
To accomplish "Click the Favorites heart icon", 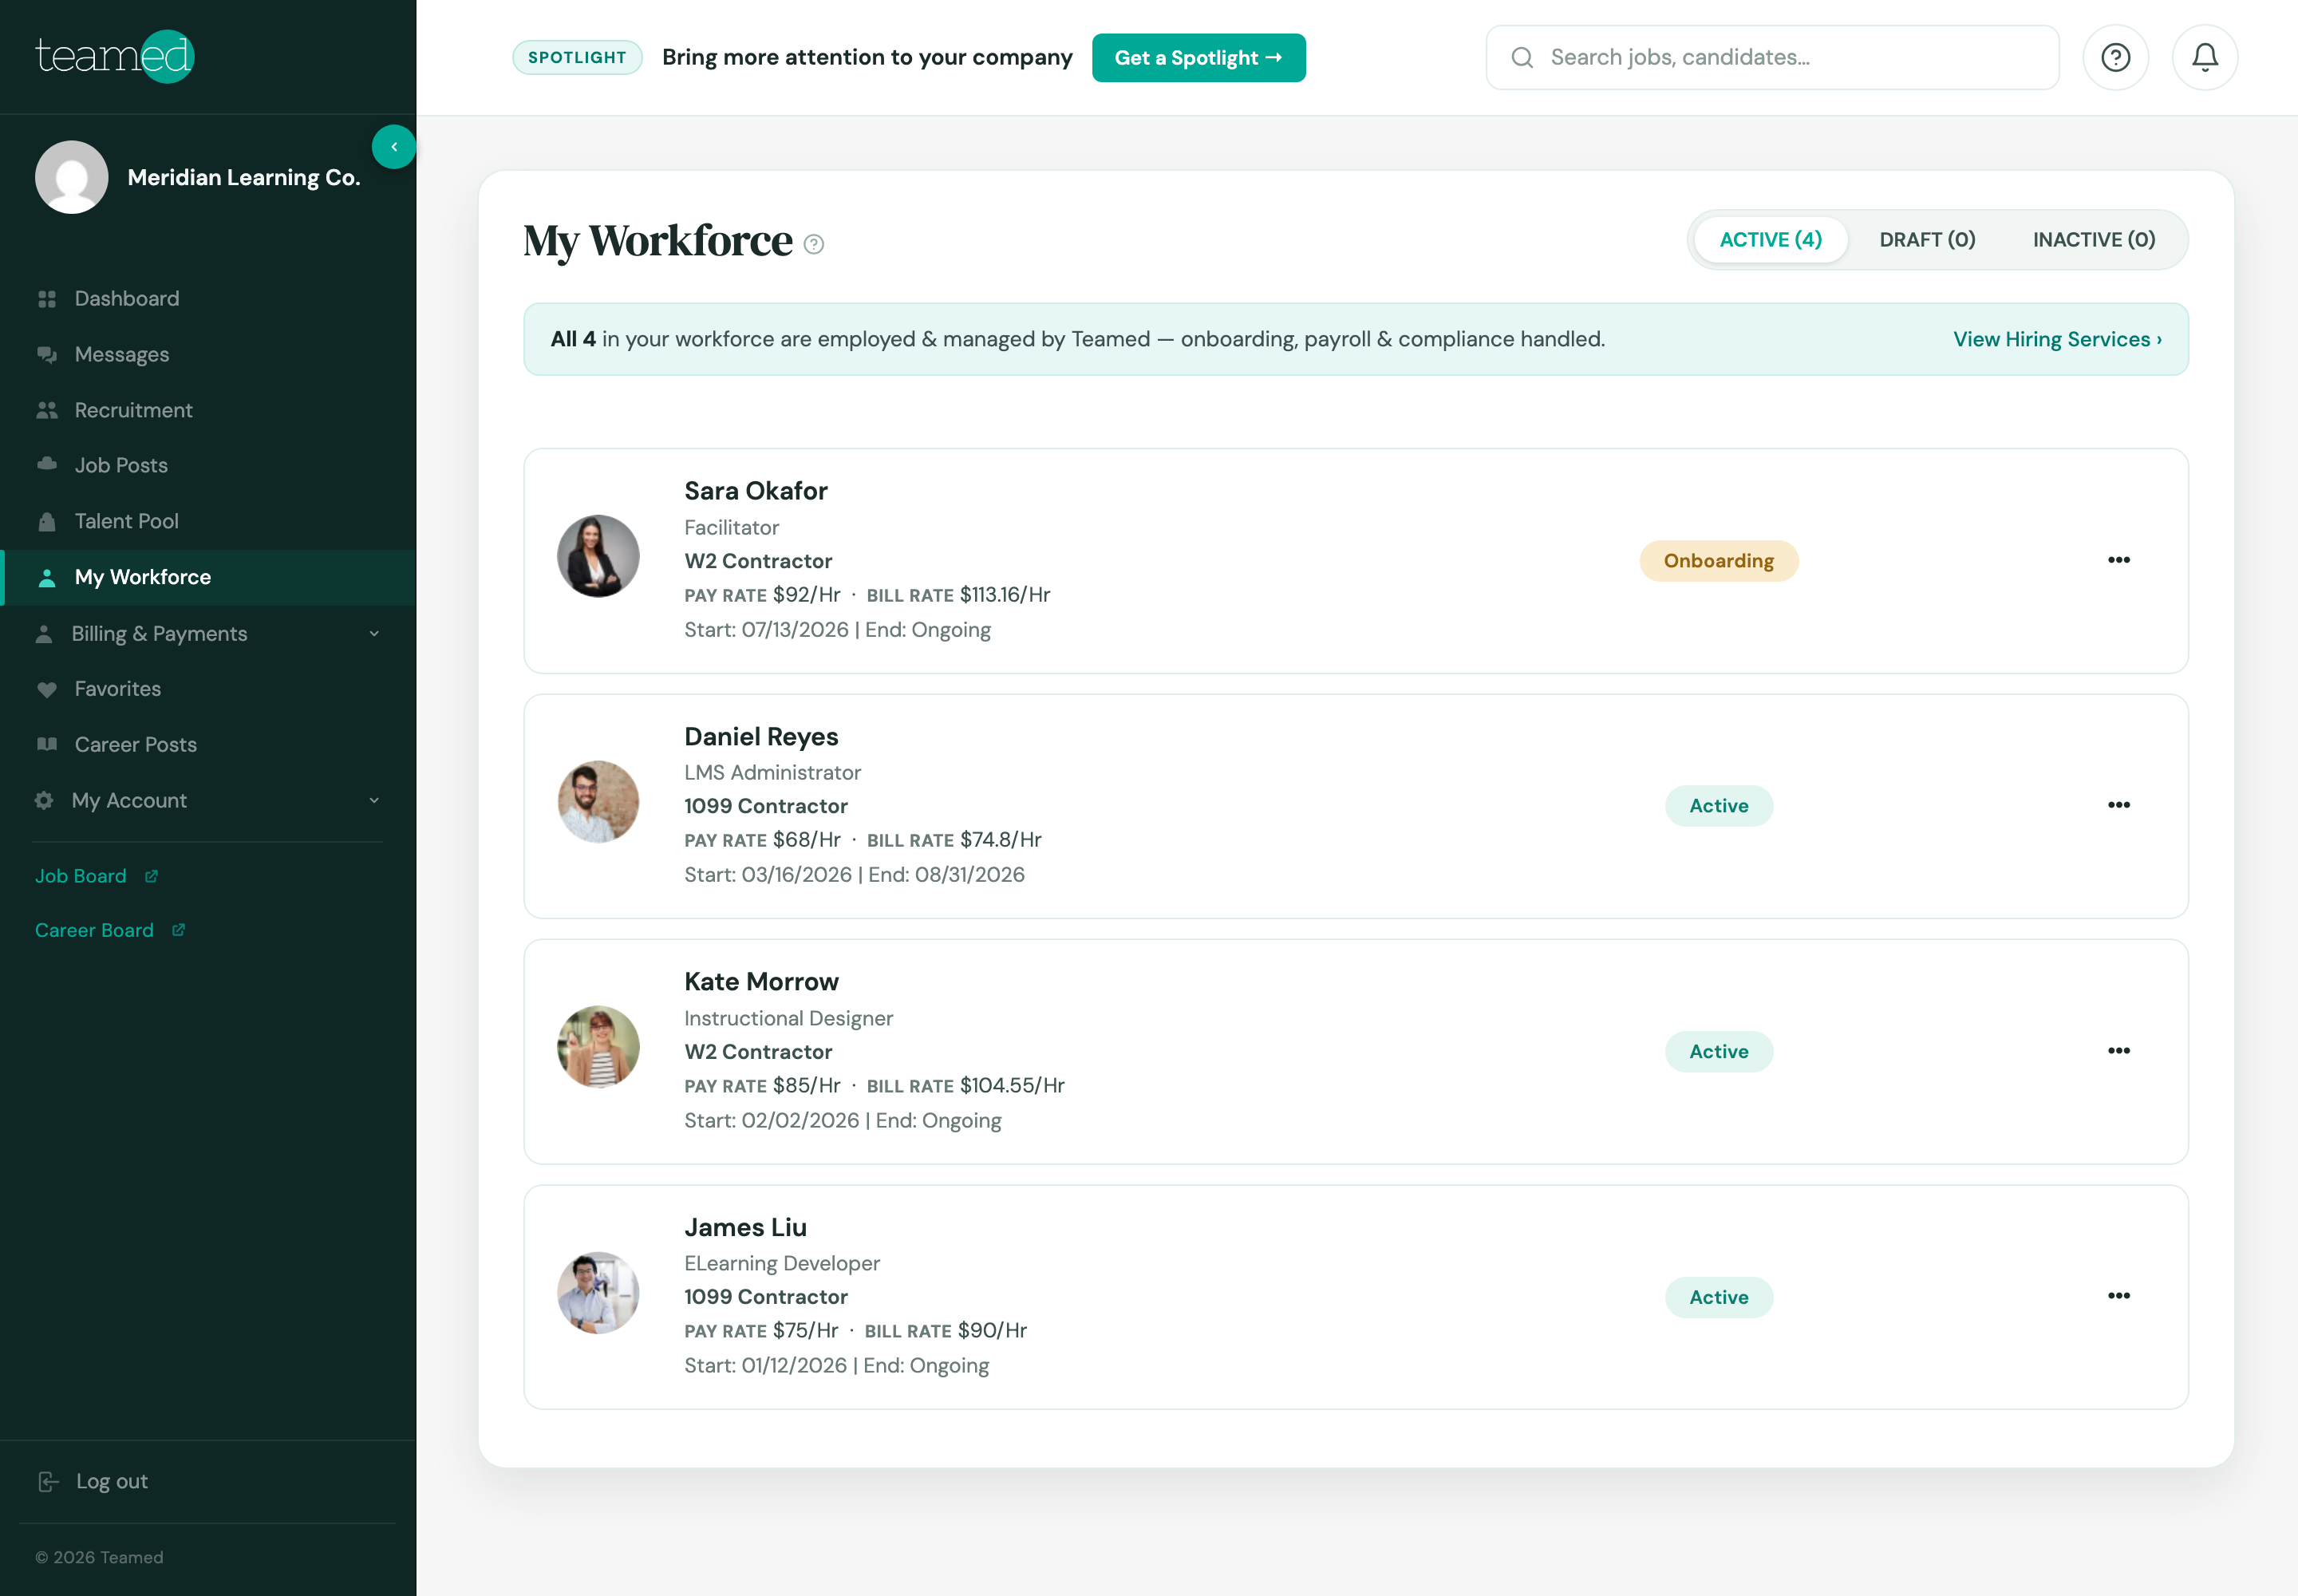I will point(47,689).
